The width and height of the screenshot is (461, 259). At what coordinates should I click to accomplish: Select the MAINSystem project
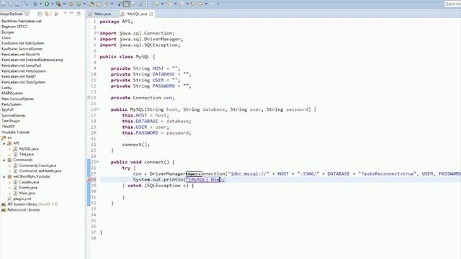[12, 93]
